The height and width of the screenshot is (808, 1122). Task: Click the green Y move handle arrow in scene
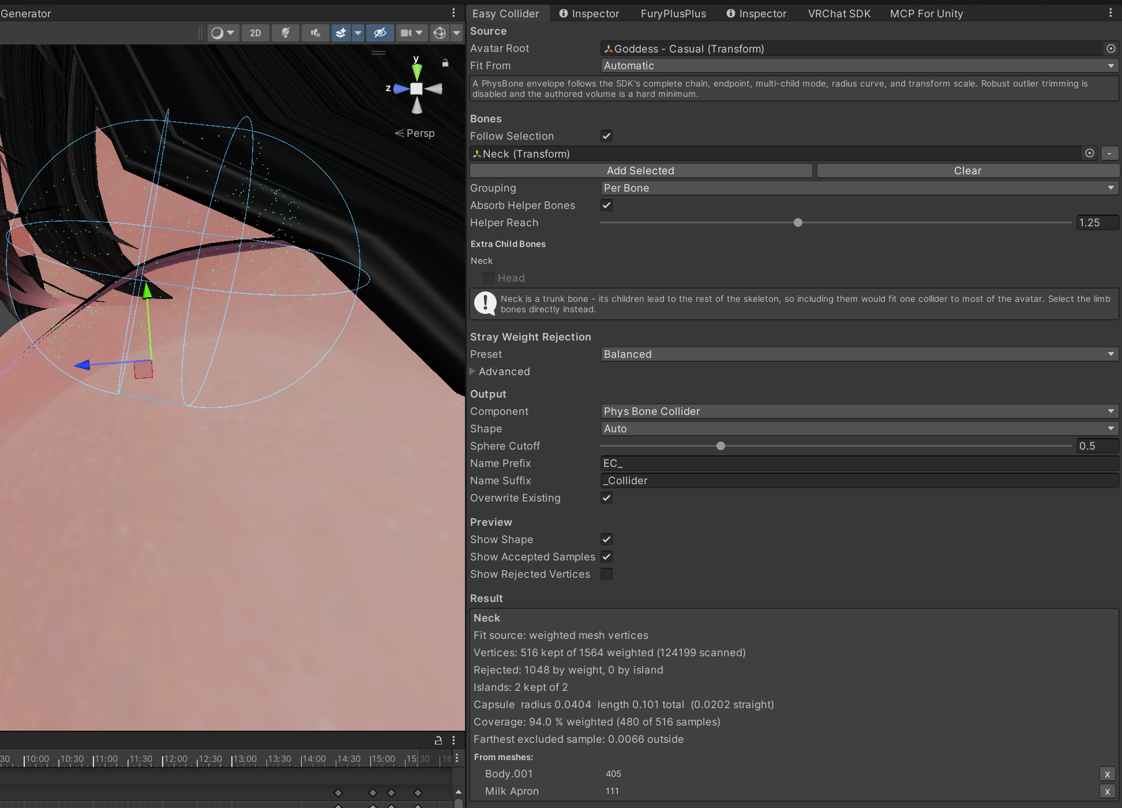[147, 290]
